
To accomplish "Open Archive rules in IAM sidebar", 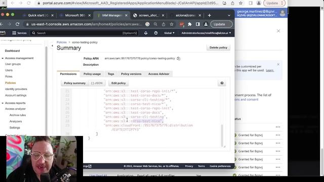I will pyautogui.click(x=18, y=115).
